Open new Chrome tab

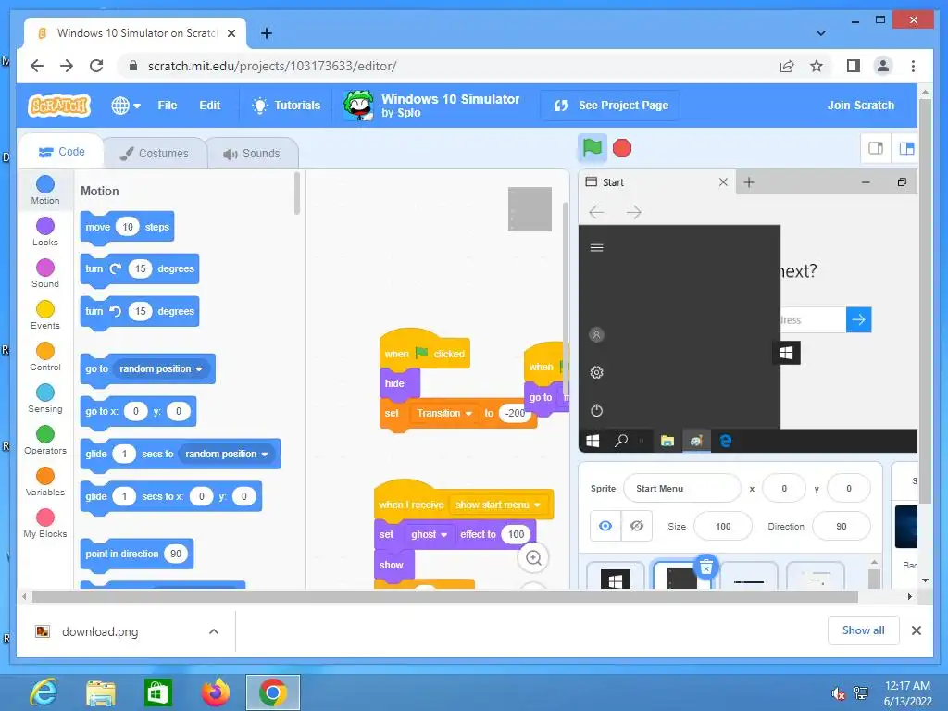[x=267, y=33]
